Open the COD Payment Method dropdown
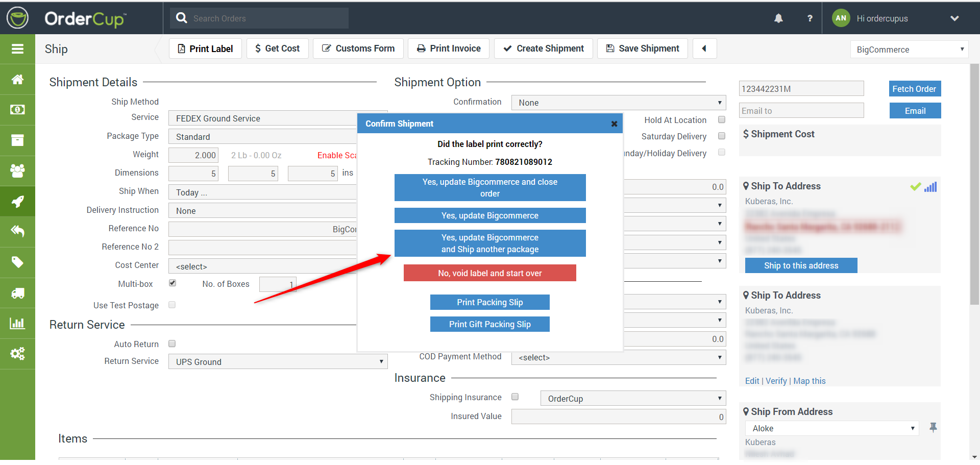This screenshot has height=465, width=980. tap(619, 357)
